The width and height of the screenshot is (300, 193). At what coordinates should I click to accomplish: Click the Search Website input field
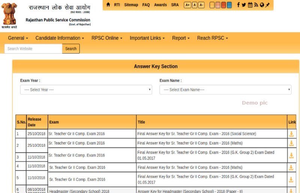(33, 49)
